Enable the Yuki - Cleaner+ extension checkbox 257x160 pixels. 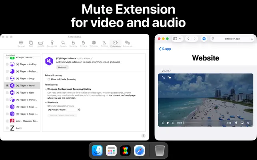click(7, 121)
